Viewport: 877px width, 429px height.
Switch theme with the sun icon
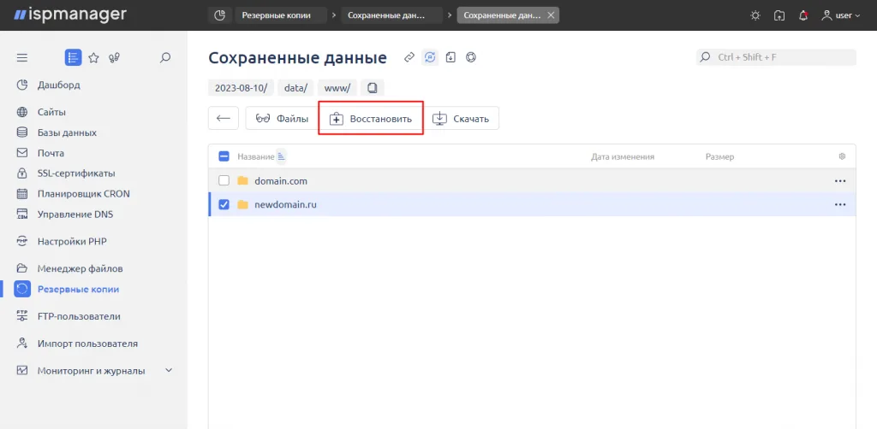tap(755, 15)
